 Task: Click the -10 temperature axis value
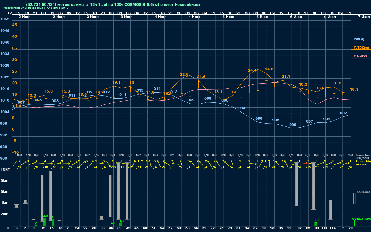(x=15, y=153)
